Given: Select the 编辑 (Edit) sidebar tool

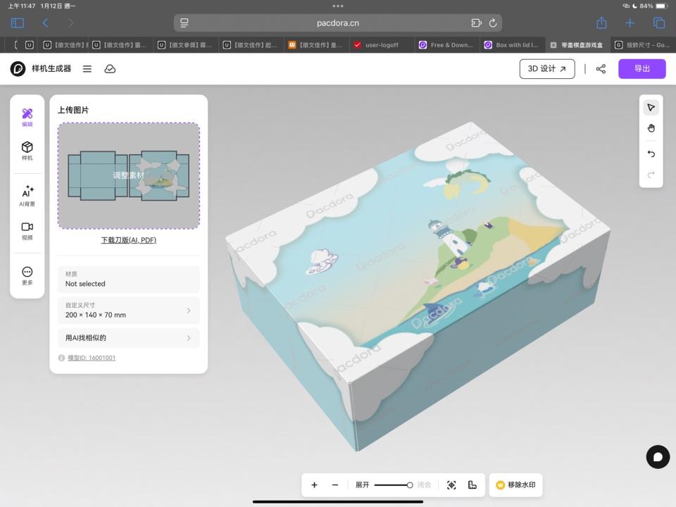Looking at the screenshot, I should 27,117.
